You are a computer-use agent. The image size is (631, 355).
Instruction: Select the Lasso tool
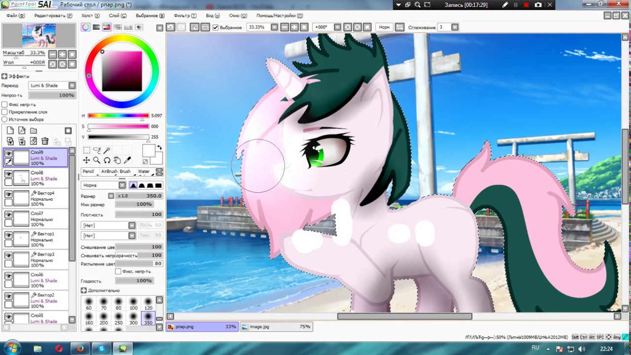[x=97, y=150]
